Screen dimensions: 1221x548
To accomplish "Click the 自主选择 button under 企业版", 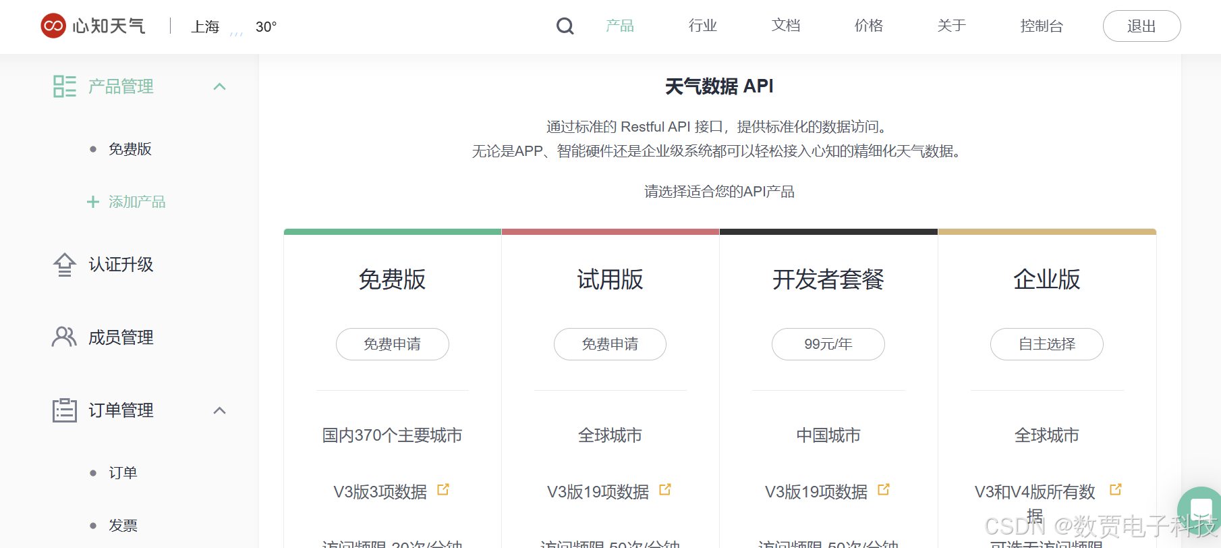I will click(x=1047, y=344).
